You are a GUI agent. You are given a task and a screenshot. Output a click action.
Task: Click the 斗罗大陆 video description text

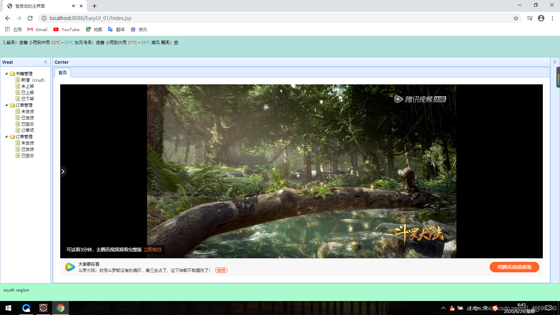[x=144, y=270]
